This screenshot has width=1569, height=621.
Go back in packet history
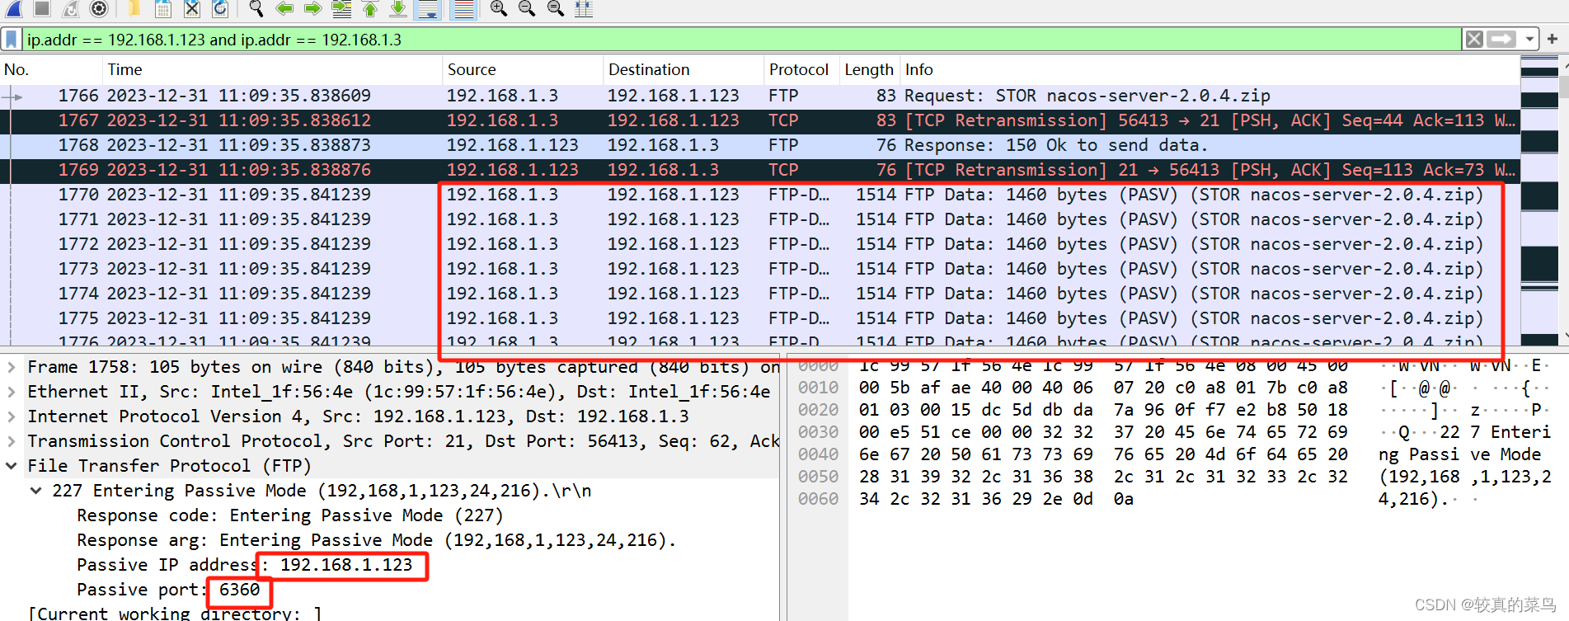(x=284, y=8)
